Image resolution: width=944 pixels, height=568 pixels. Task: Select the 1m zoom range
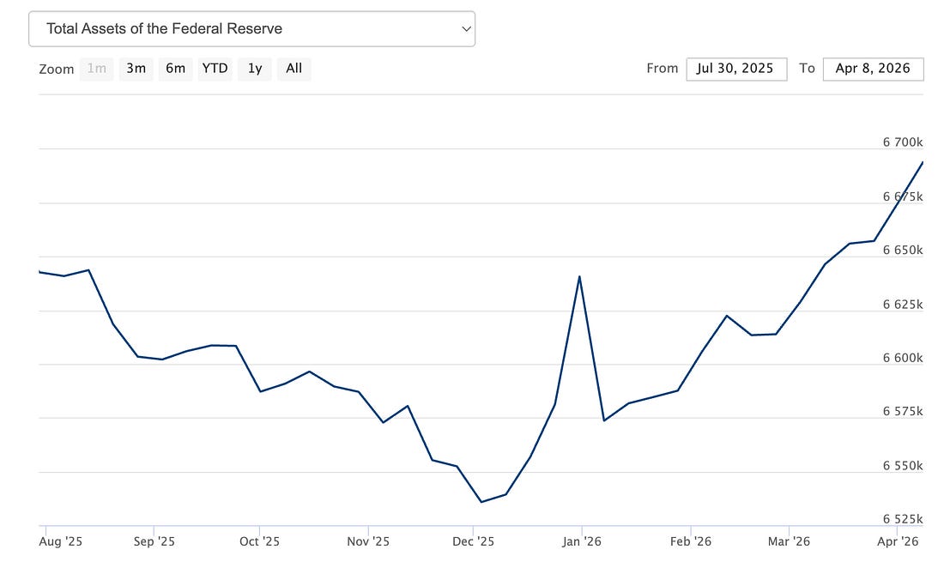click(x=96, y=69)
